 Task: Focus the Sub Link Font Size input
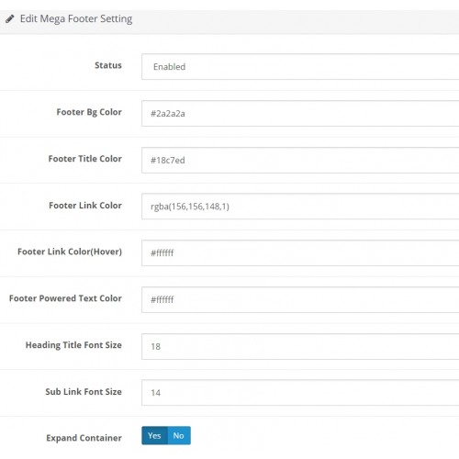click(x=300, y=393)
